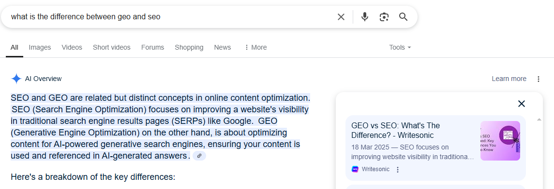Switch to the Images tab

click(x=40, y=48)
